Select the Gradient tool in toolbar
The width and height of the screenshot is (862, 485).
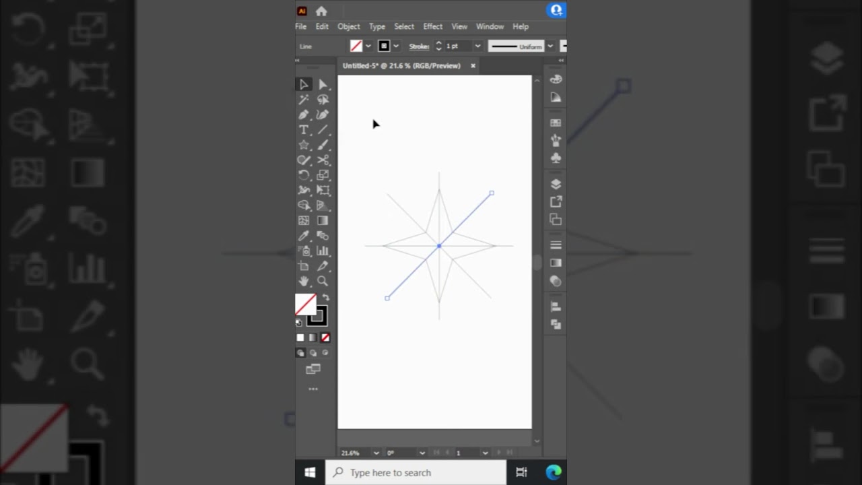pos(323,220)
